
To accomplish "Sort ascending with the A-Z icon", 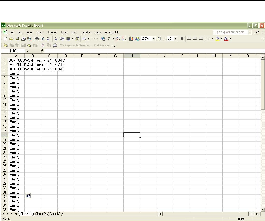I will click(118, 39).
